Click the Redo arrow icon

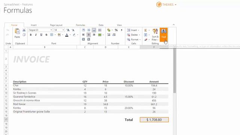pos(7,35)
